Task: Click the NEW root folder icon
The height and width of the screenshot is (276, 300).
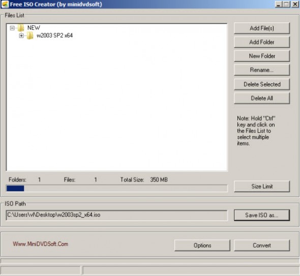Action: [x=21, y=28]
